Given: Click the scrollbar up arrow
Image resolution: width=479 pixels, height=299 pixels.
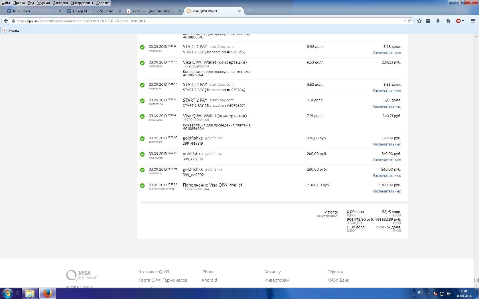Looking at the screenshot, I should (476, 37).
